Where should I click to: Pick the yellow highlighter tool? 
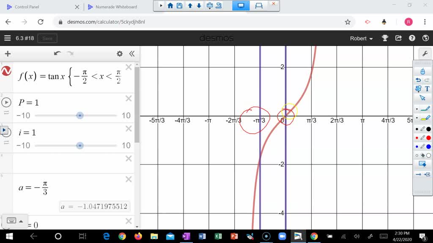425,119
